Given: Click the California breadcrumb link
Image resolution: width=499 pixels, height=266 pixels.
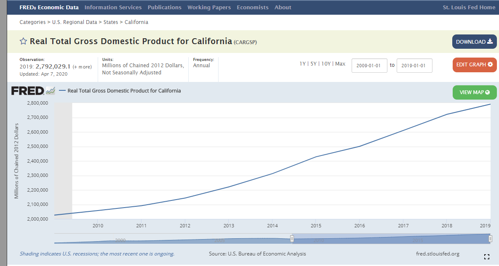Looking at the screenshot, I should pos(136,22).
